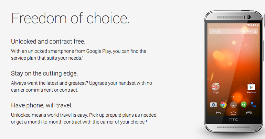Click the battery status icon on phone
Screen dimensions: 265x139
tap(254, 25)
